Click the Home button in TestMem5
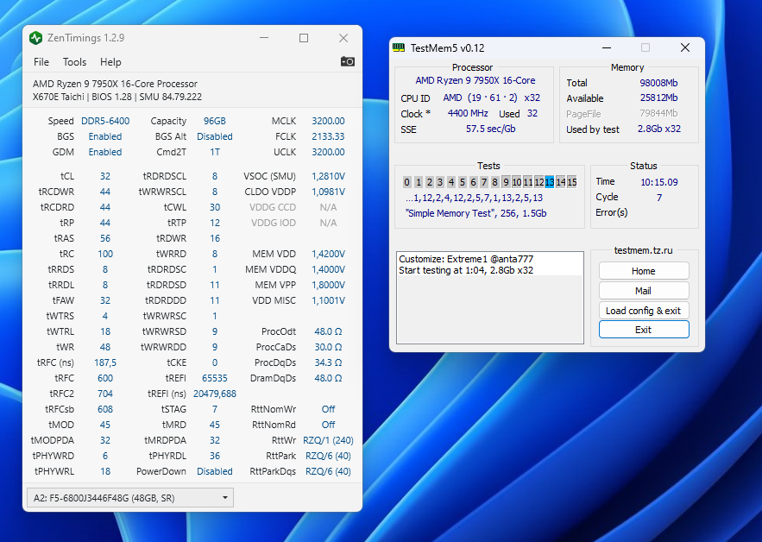Viewport: 762px width, 542px height. pos(644,271)
